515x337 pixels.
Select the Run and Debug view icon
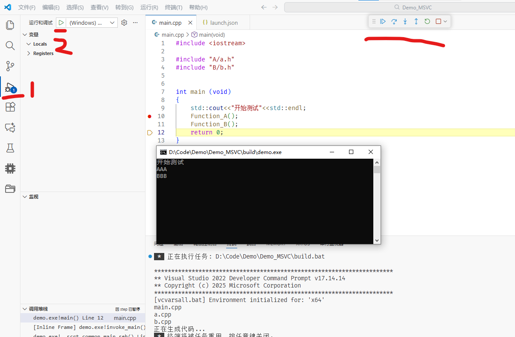pos(10,87)
